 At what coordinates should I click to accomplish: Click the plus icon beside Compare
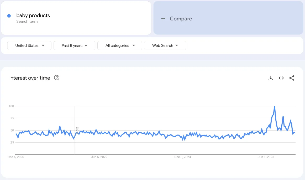click(x=163, y=19)
